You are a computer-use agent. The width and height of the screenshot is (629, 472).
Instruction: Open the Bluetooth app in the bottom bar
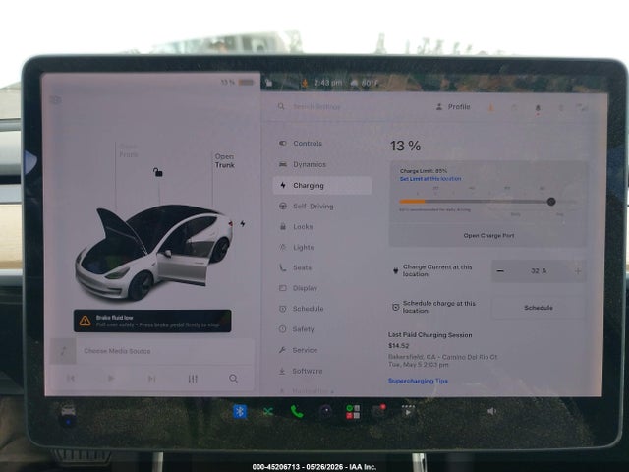240,412
